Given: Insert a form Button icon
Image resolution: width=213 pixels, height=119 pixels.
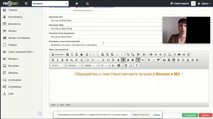Looking at the screenshot, I should point(179,55).
